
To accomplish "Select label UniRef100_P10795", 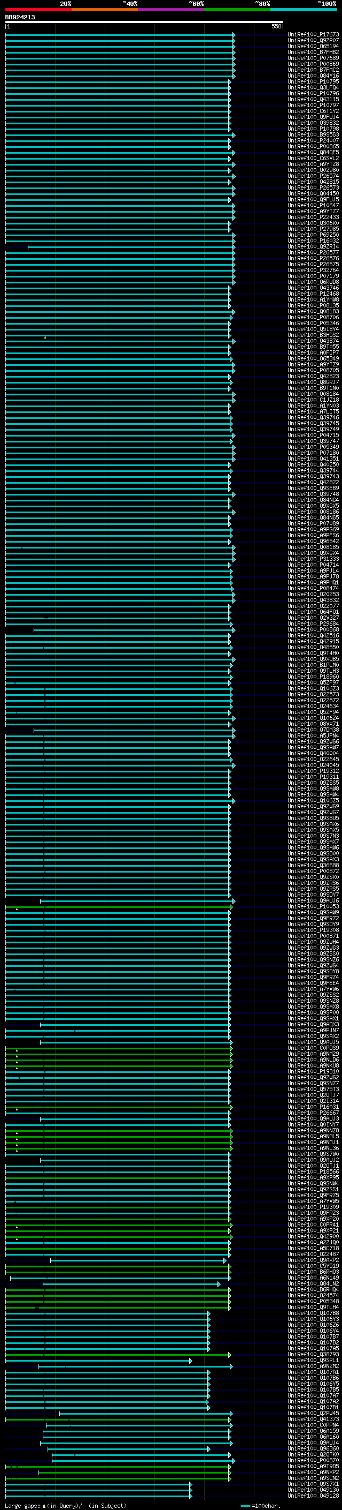I will click(x=313, y=81).
